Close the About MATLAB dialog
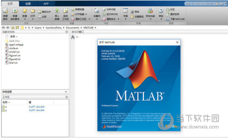The image size is (228, 138). tap(177, 42)
